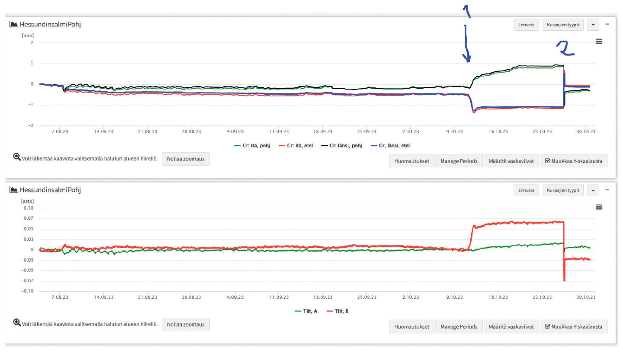
Task: Open Huomautukset in the top panel
Action: (411, 161)
